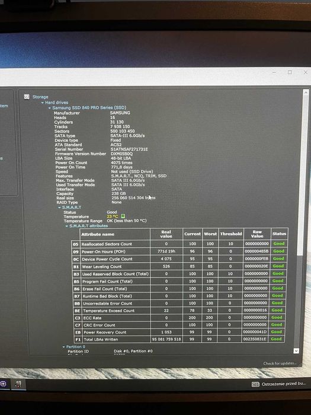The height and width of the screenshot is (415, 311).
Task: Collapse the S.M.A.R.T attributes table
Action: pos(66,226)
